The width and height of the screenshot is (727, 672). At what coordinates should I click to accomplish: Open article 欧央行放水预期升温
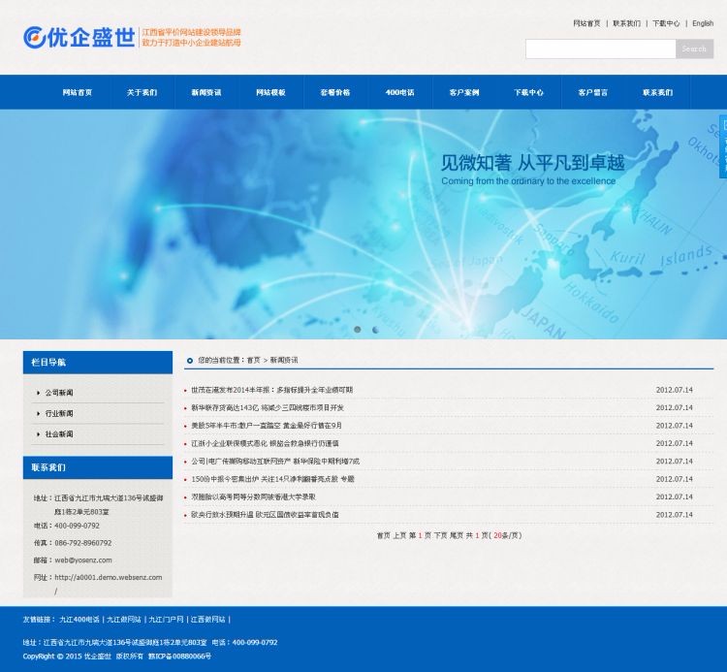(x=265, y=515)
